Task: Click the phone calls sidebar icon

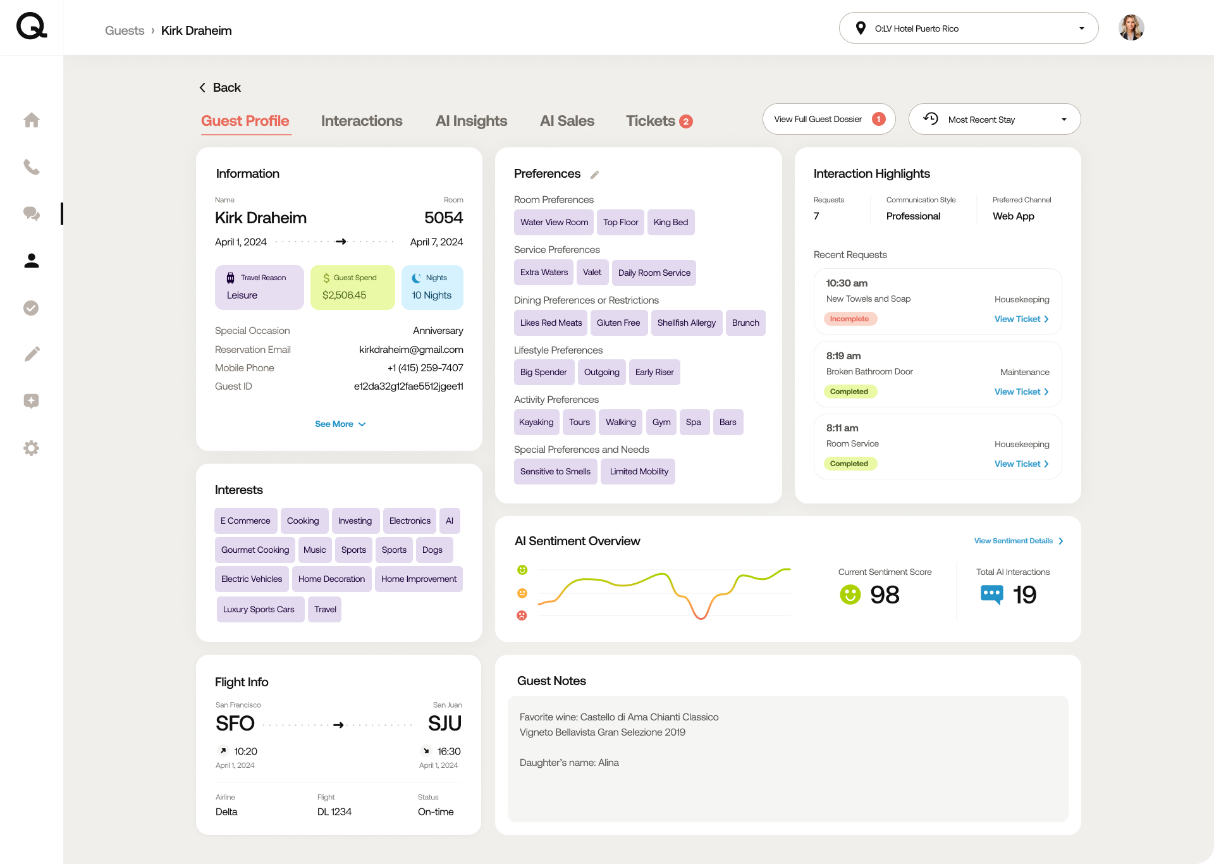Action: tap(32, 167)
